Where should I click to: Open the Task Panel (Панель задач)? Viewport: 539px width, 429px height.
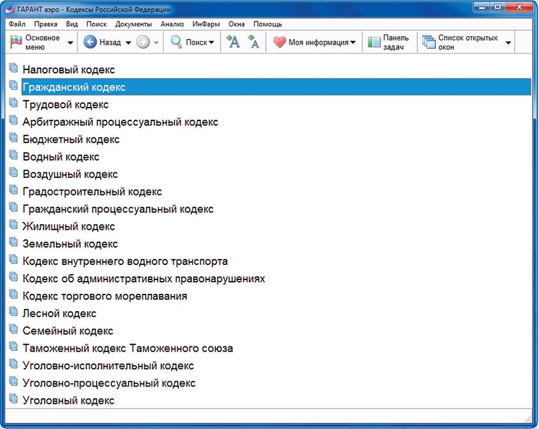(388, 42)
